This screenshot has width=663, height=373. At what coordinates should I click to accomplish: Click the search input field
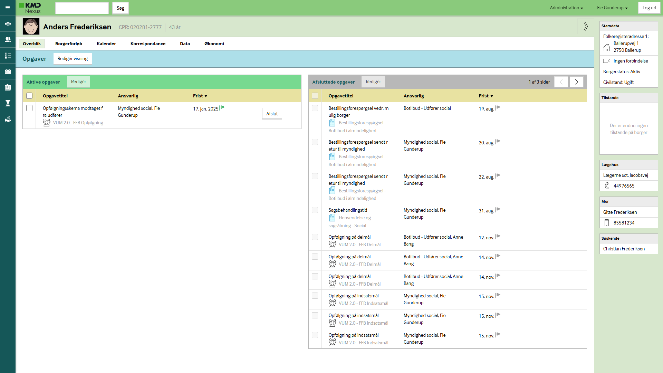(82, 8)
